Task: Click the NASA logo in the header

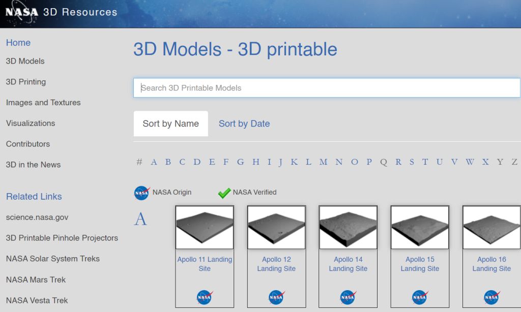Action: tap(21, 12)
